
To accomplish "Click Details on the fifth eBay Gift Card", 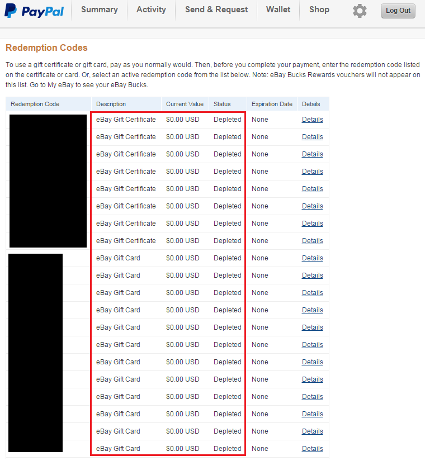I will coord(312,328).
